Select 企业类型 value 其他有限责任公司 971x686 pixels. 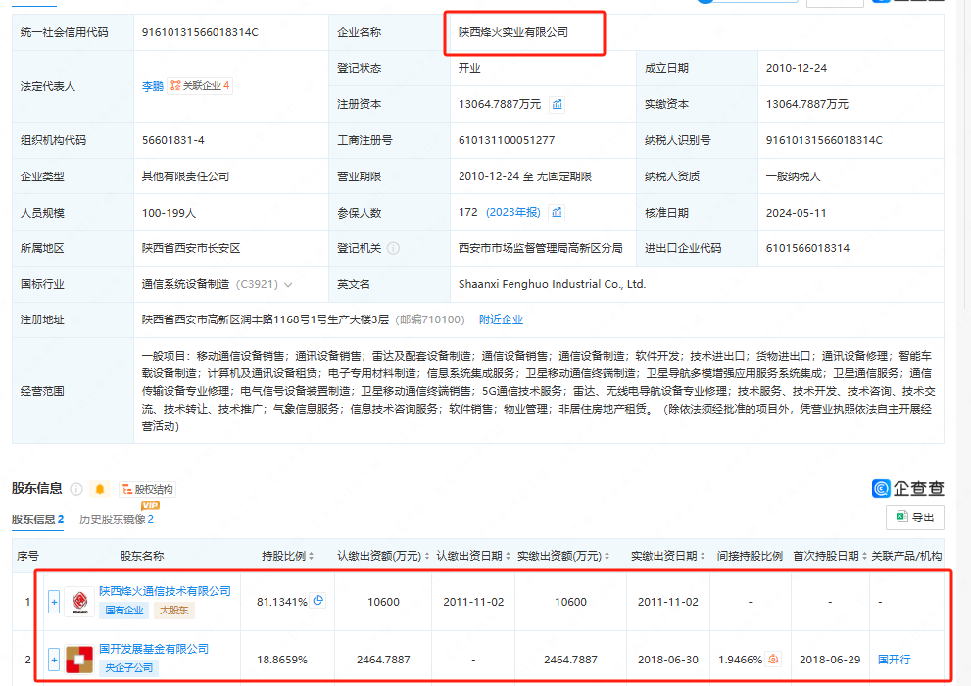click(185, 176)
